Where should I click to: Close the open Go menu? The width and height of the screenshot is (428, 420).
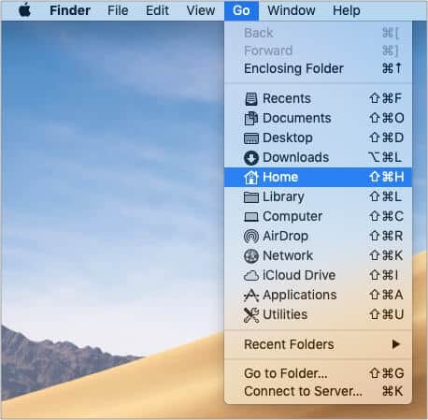241,10
